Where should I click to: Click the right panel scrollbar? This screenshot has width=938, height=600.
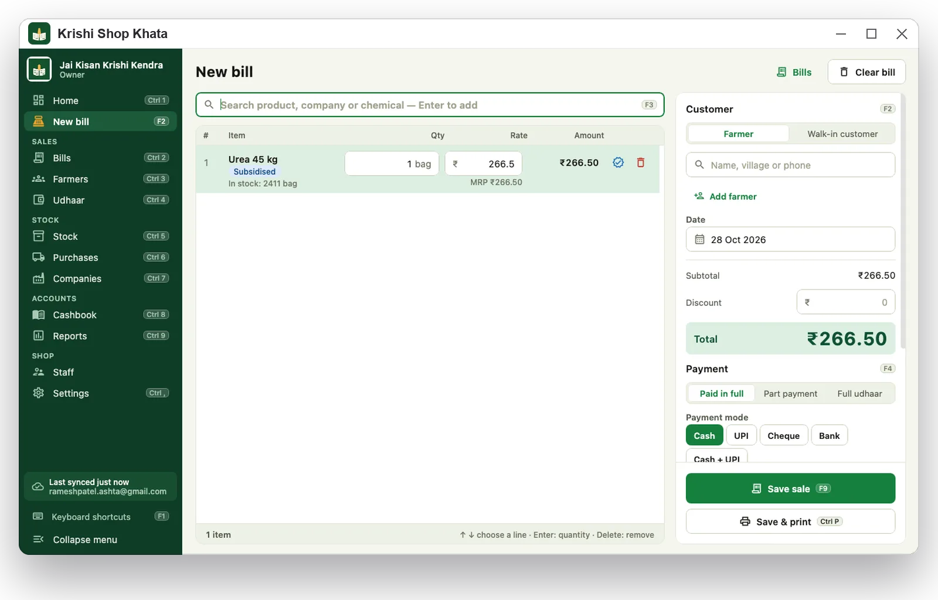pos(903,221)
